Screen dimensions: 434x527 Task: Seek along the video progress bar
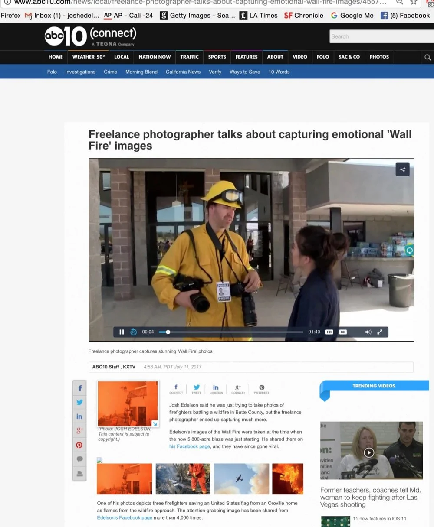click(231, 332)
